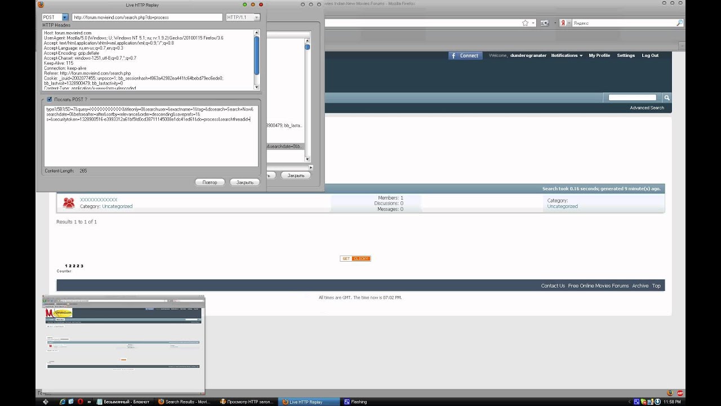Click Log Out
Viewport: 721px width, 406px height.
point(650,55)
